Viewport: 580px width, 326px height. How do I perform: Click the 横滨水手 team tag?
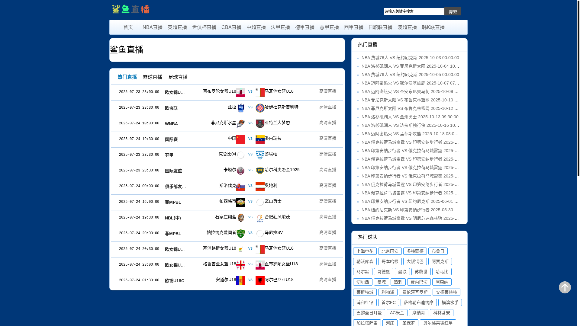tap(450, 302)
